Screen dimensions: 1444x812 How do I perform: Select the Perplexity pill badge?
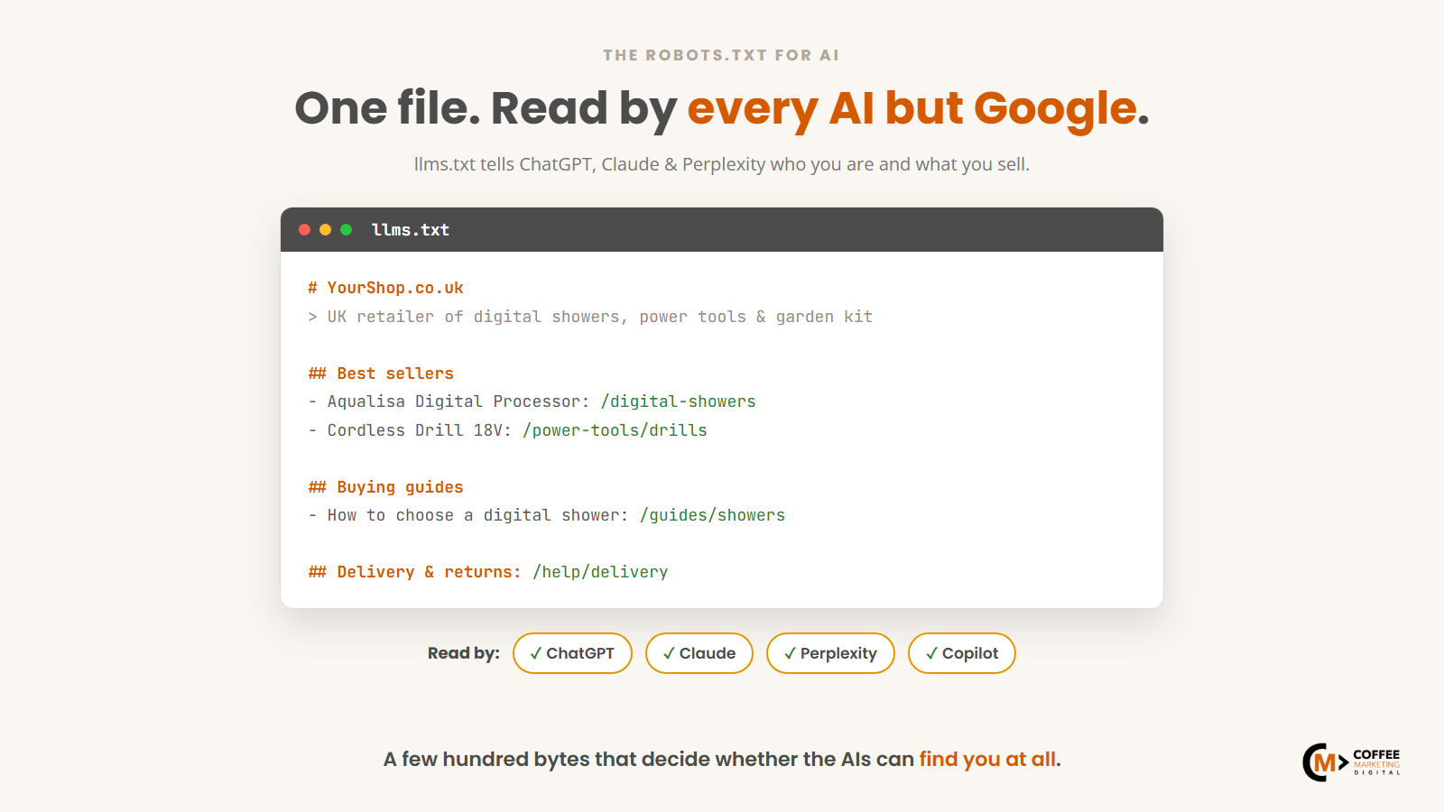point(830,653)
